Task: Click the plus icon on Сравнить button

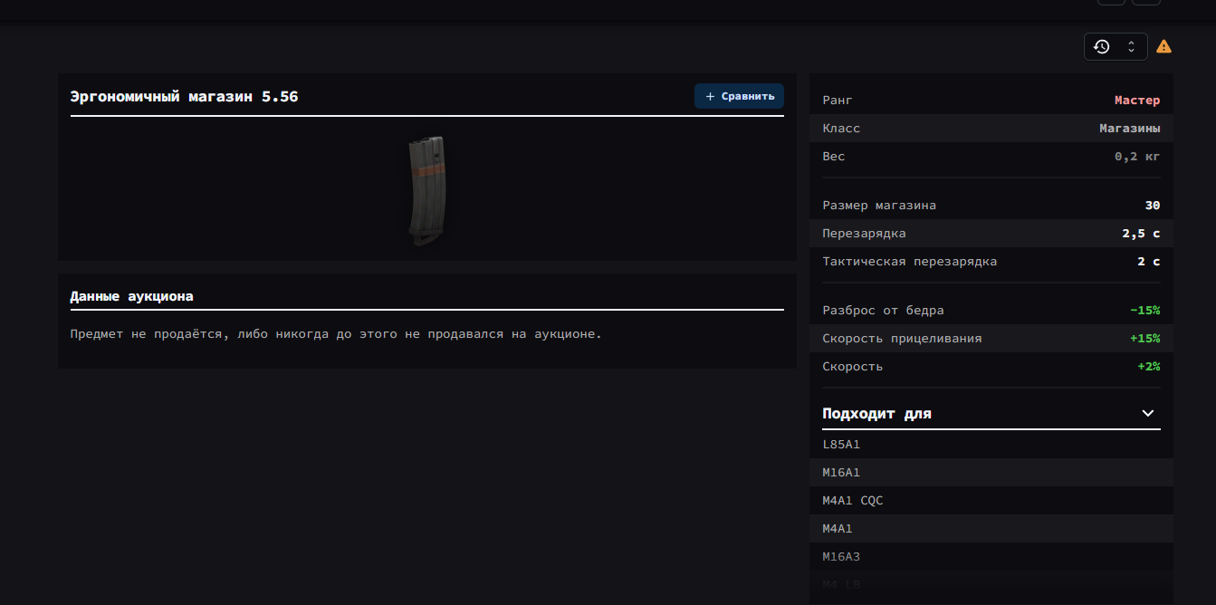Action: click(710, 97)
